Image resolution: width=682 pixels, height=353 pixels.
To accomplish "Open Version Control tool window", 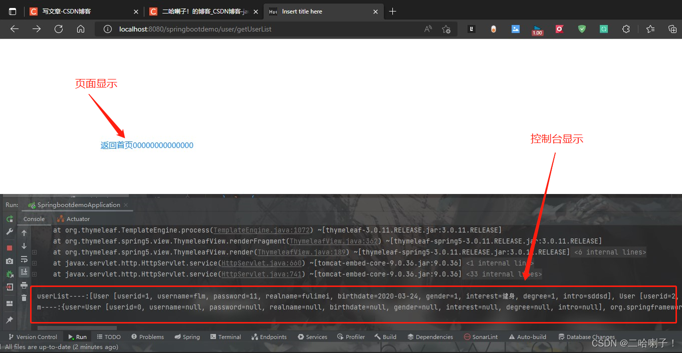I will pos(33,337).
